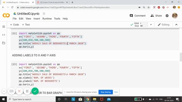Add a new Text cell
182x102 pixels.
[x=26, y=25]
